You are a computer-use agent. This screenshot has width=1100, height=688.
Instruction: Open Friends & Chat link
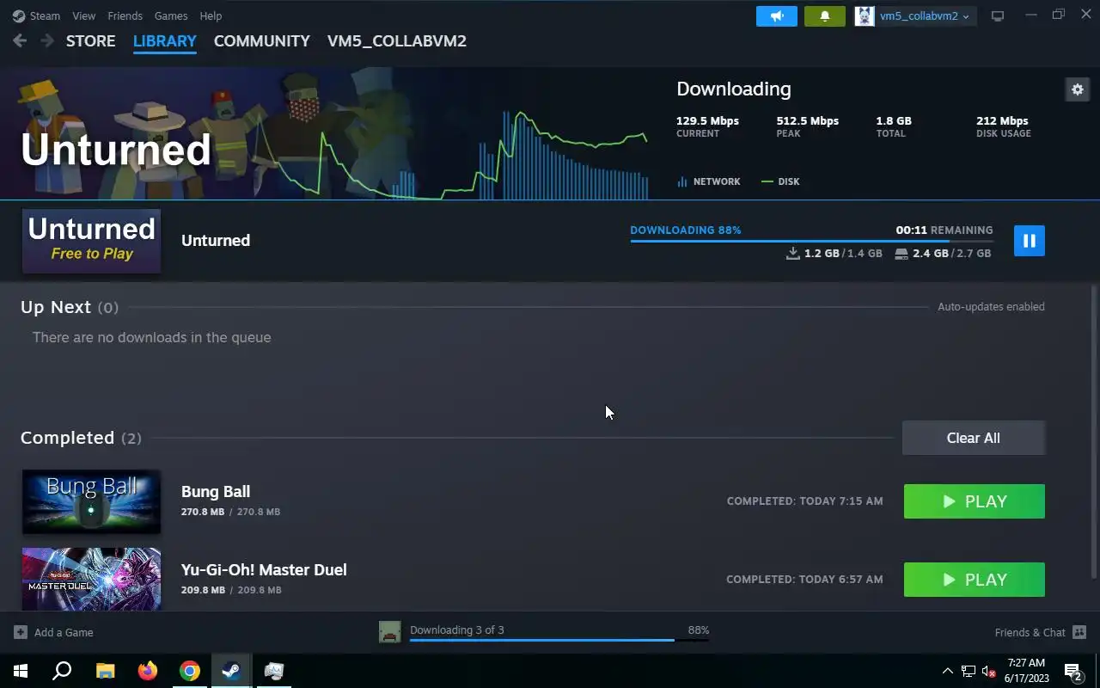(1030, 632)
